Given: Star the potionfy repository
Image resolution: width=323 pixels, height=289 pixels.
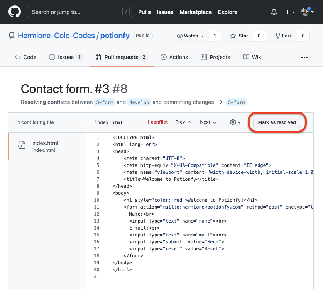Looking at the screenshot, I should 239,36.
